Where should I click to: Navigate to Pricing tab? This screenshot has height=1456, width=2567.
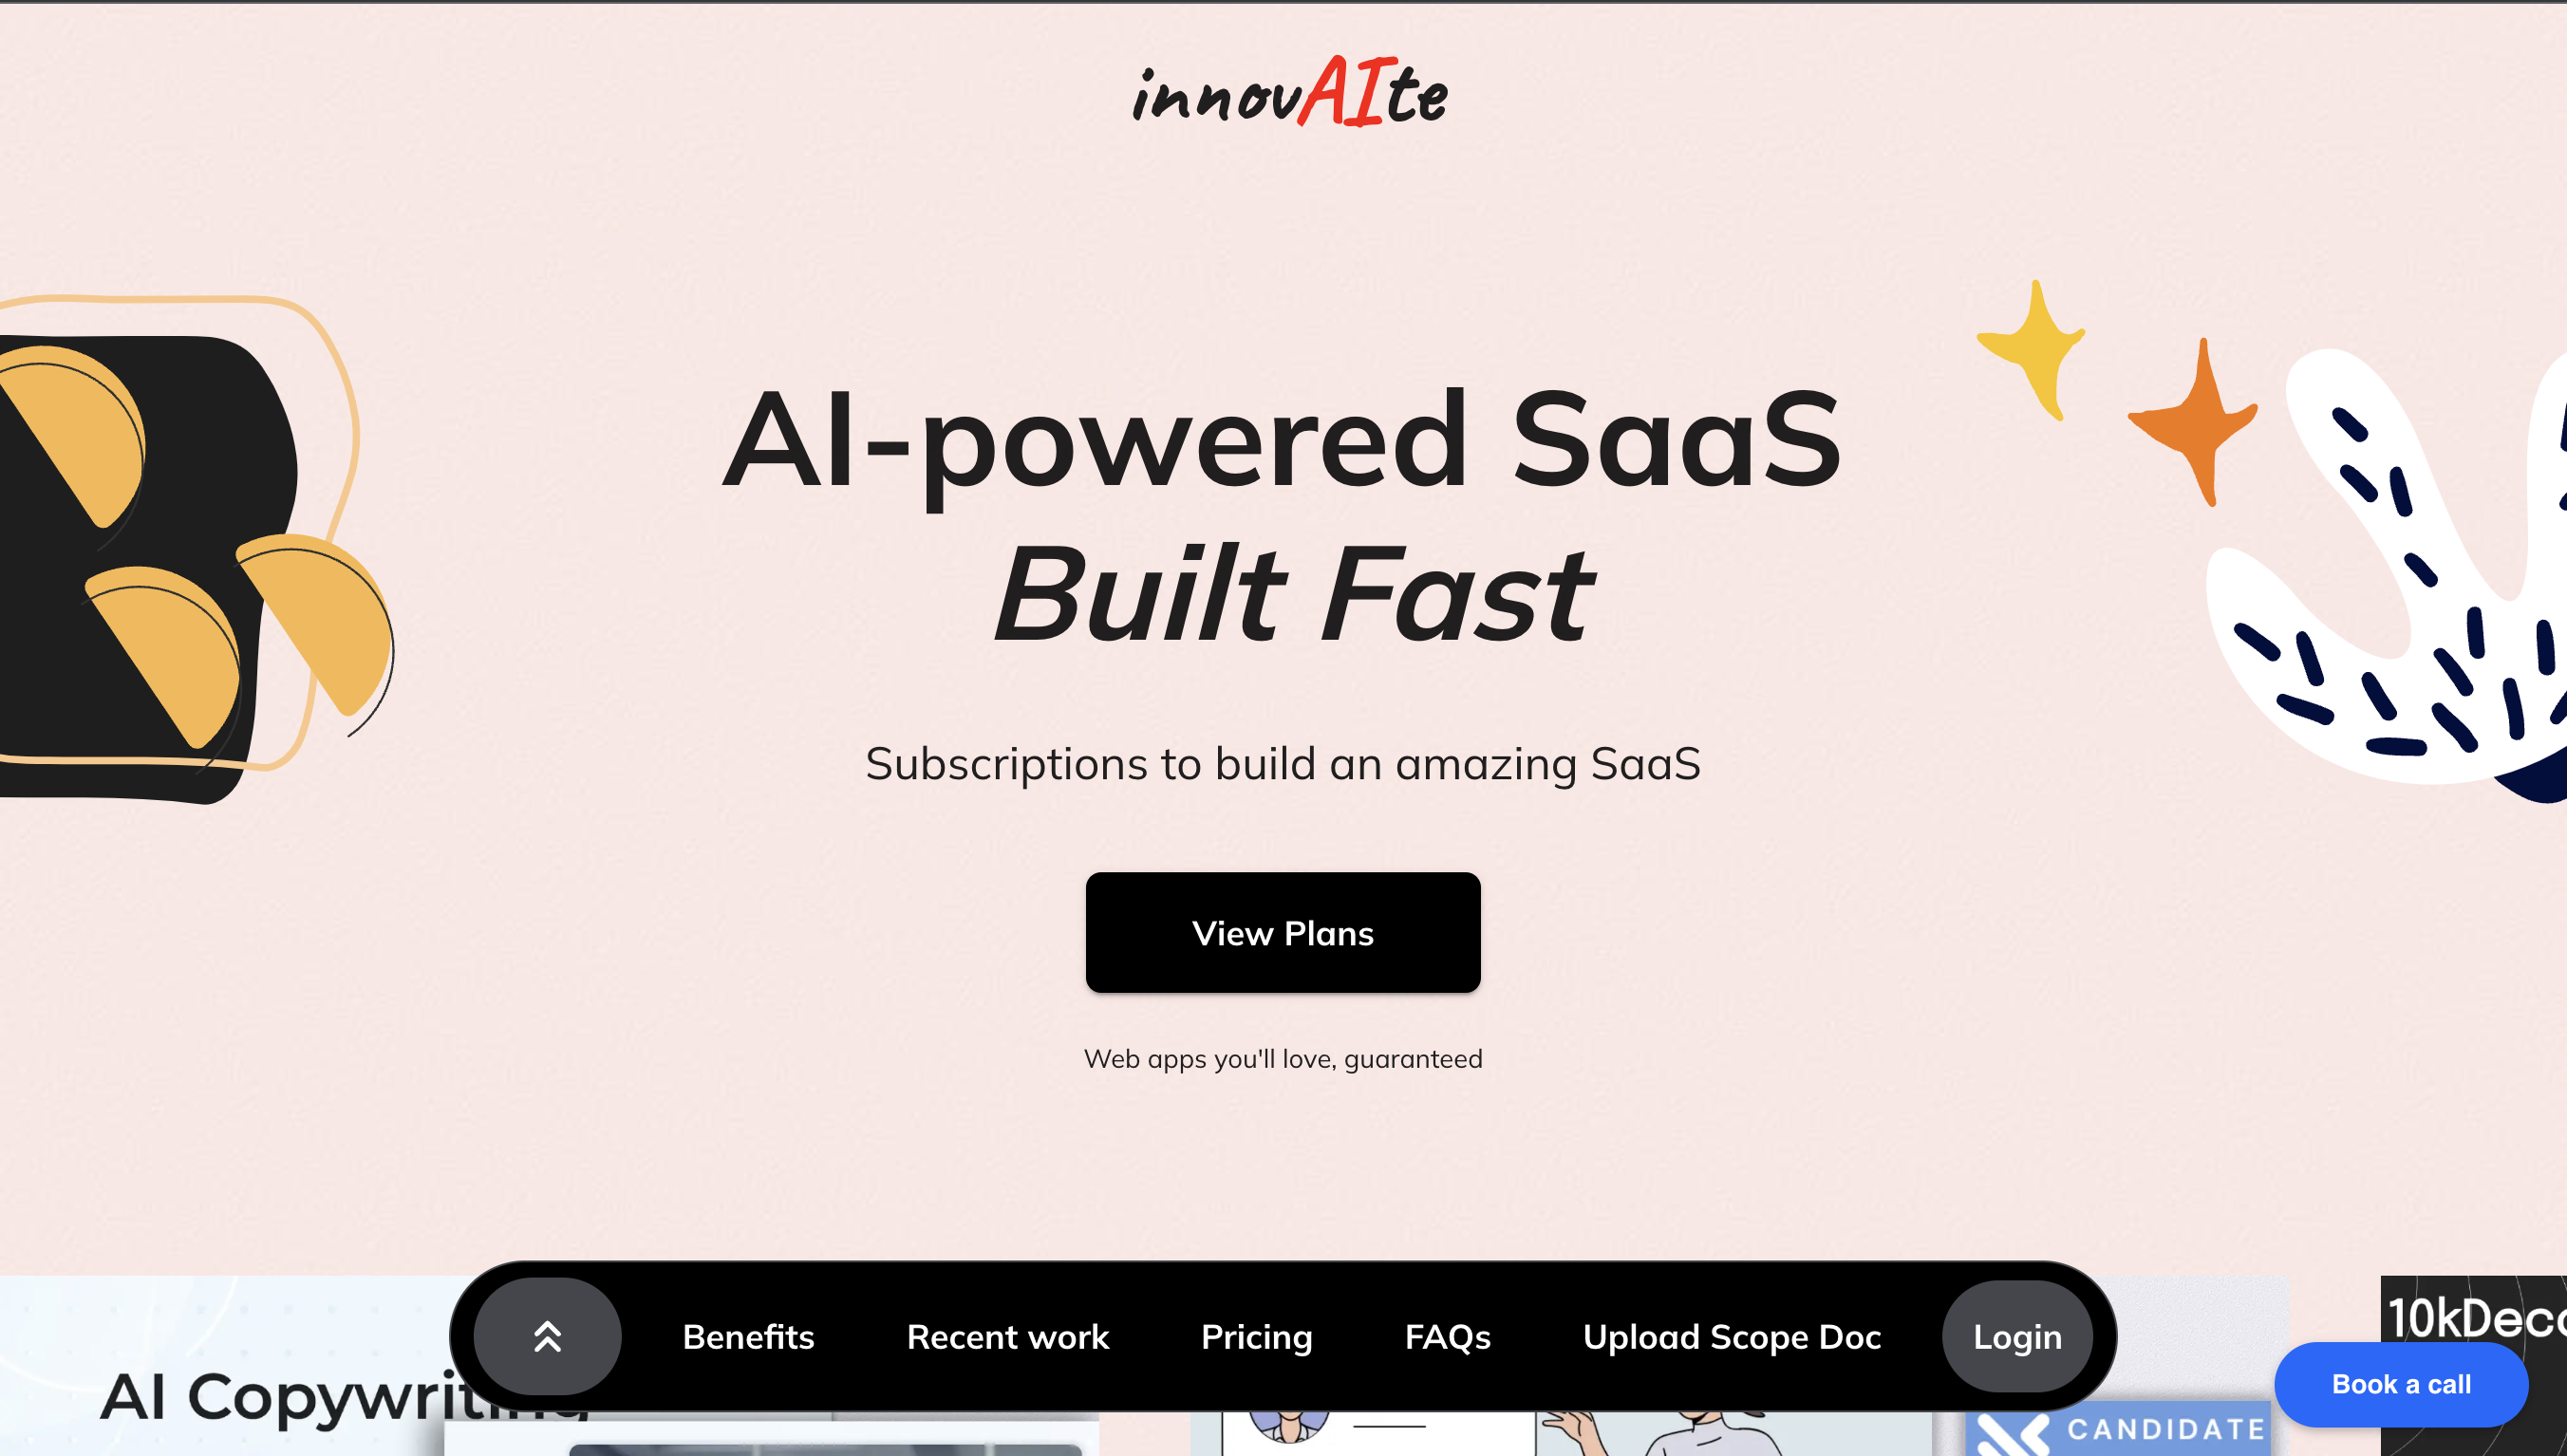point(1257,1336)
